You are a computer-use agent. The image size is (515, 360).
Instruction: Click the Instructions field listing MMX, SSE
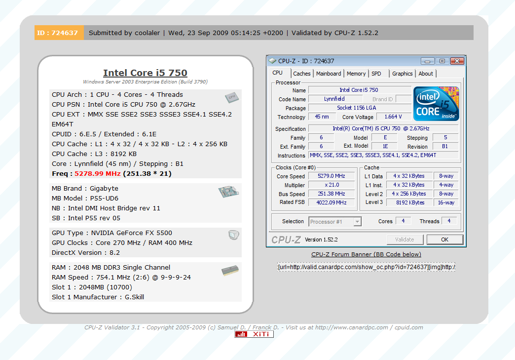point(383,155)
